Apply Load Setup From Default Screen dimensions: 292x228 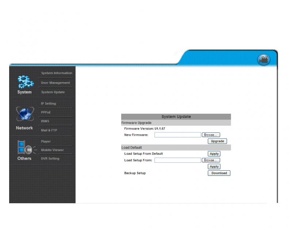click(x=214, y=154)
